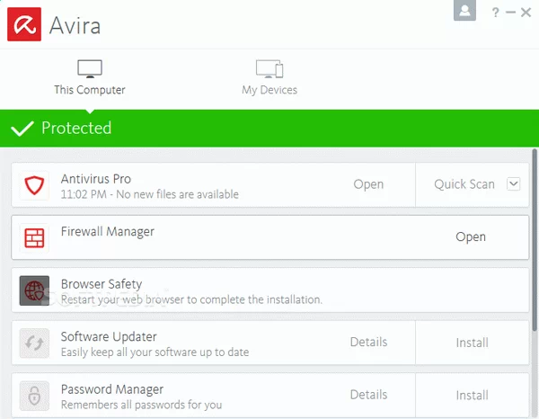Open Firewall Manager
Screen dimensions: 539x419
[470, 237]
